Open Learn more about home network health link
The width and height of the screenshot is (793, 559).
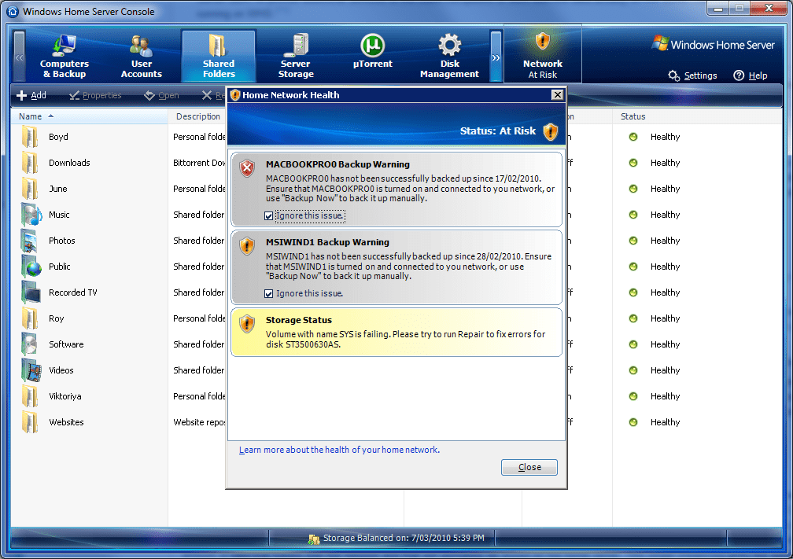tap(339, 450)
